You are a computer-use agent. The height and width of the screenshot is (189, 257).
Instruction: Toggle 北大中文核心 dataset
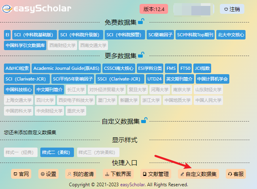[x=231, y=35]
